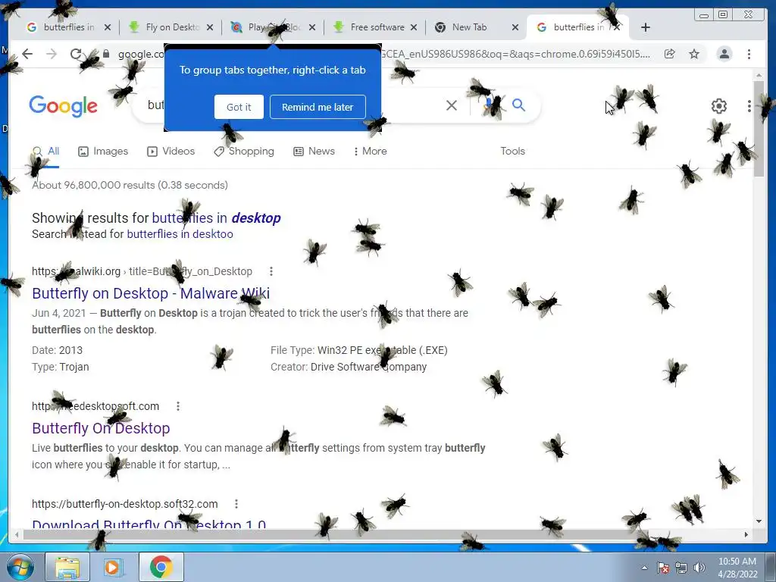Viewport: 776px width, 582px height.
Task: Show hidden tray icons arrow
Action: pyautogui.click(x=644, y=568)
